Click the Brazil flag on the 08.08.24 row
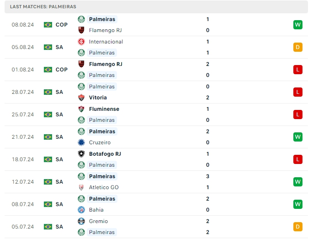Viewport: 313px width, 240px height. click(48, 25)
